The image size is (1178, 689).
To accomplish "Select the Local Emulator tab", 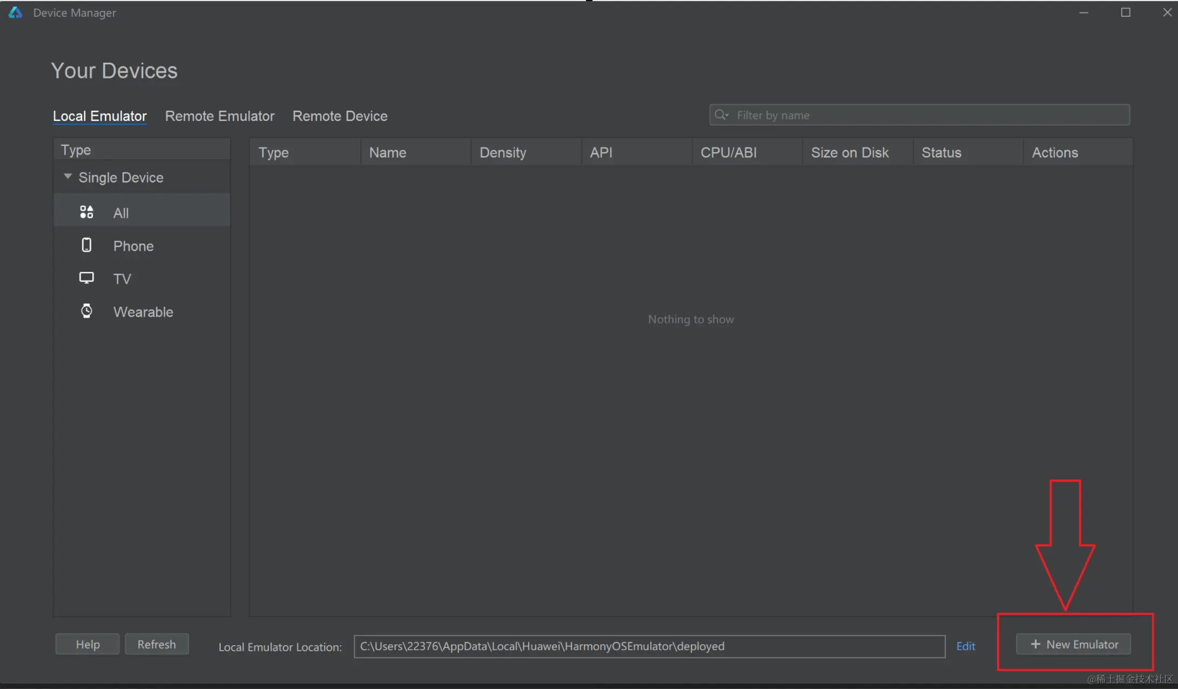I will pos(99,116).
